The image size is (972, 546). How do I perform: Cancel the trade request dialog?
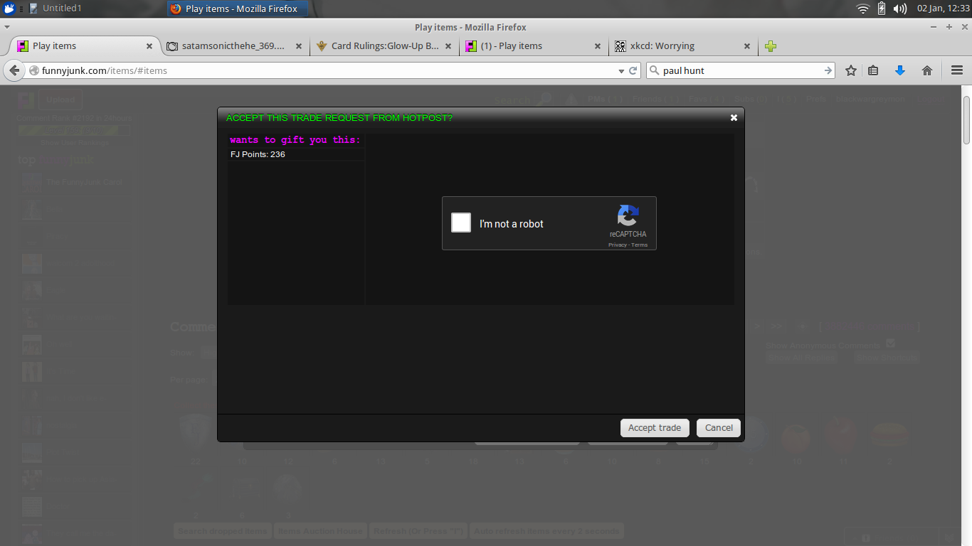719,428
